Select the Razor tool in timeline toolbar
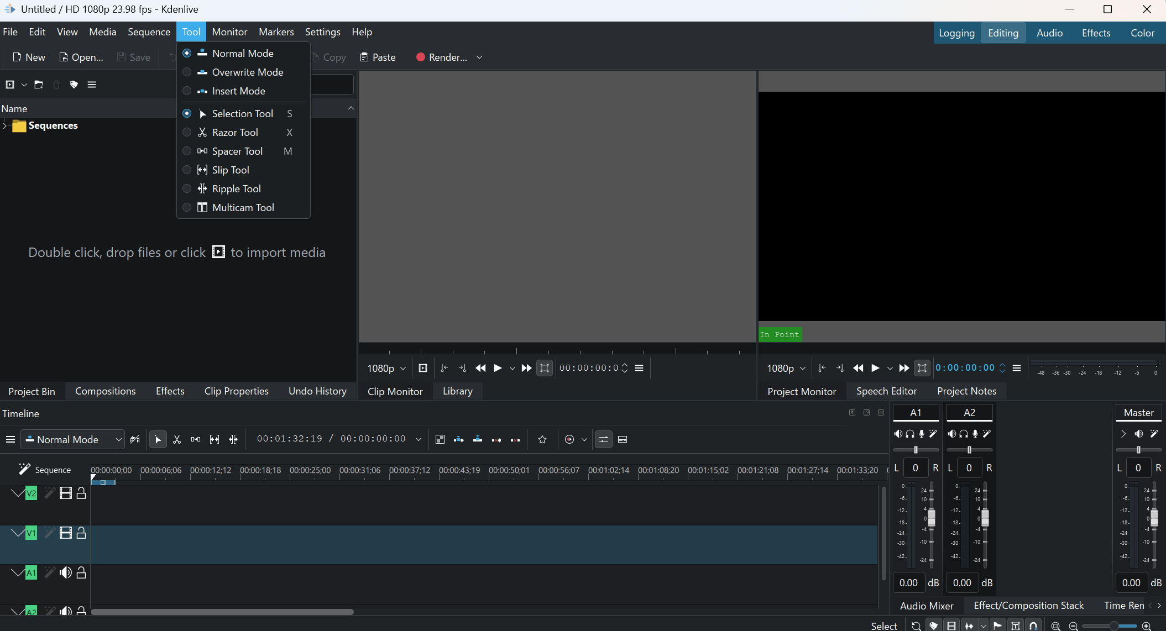 point(177,439)
